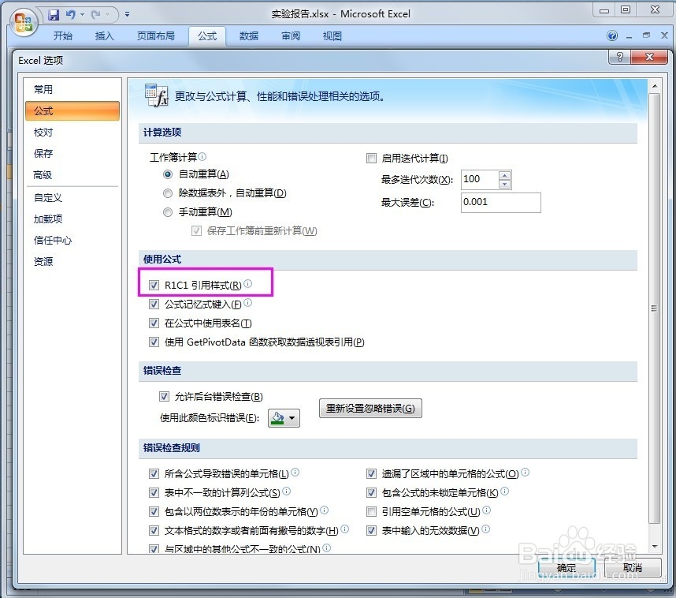Toggle 引用空单元格的公式 checkbox
The height and width of the screenshot is (598, 676).
(x=371, y=512)
